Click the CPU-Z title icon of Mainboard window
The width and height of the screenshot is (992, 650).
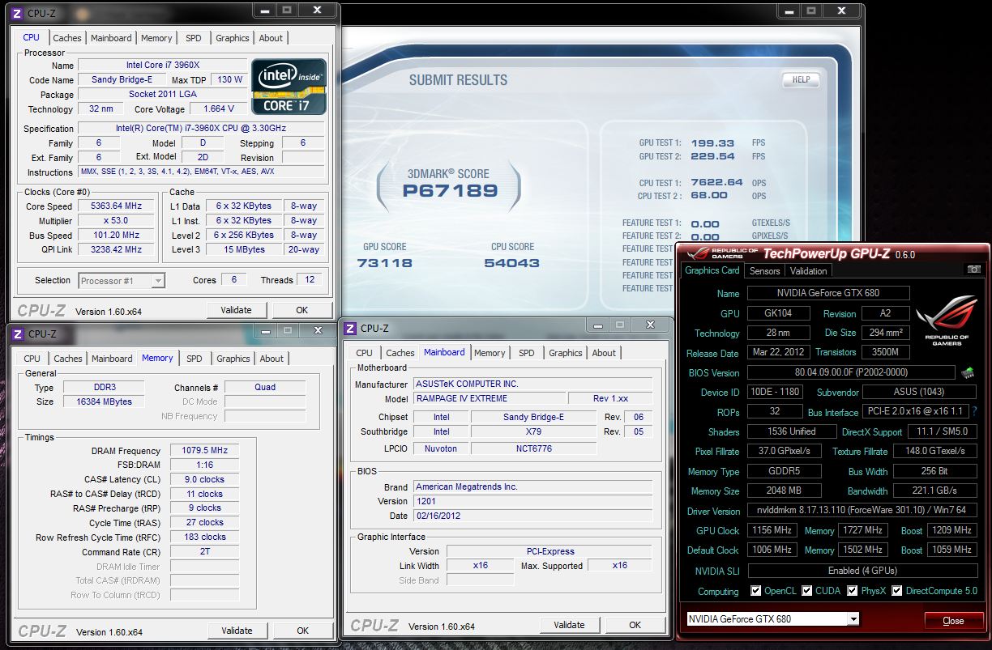350,328
